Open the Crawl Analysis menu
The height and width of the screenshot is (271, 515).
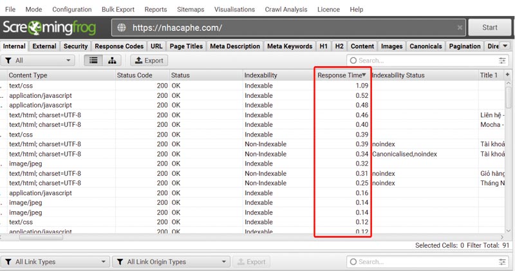pos(287,10)
